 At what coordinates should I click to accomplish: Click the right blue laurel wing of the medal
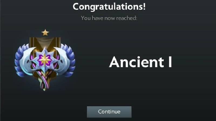[x=69, y=60]
